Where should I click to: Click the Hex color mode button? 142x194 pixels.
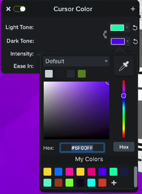tap(124, 147)
